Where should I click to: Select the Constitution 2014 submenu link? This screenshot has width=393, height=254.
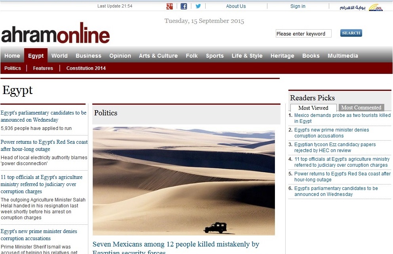coord(86,68)
